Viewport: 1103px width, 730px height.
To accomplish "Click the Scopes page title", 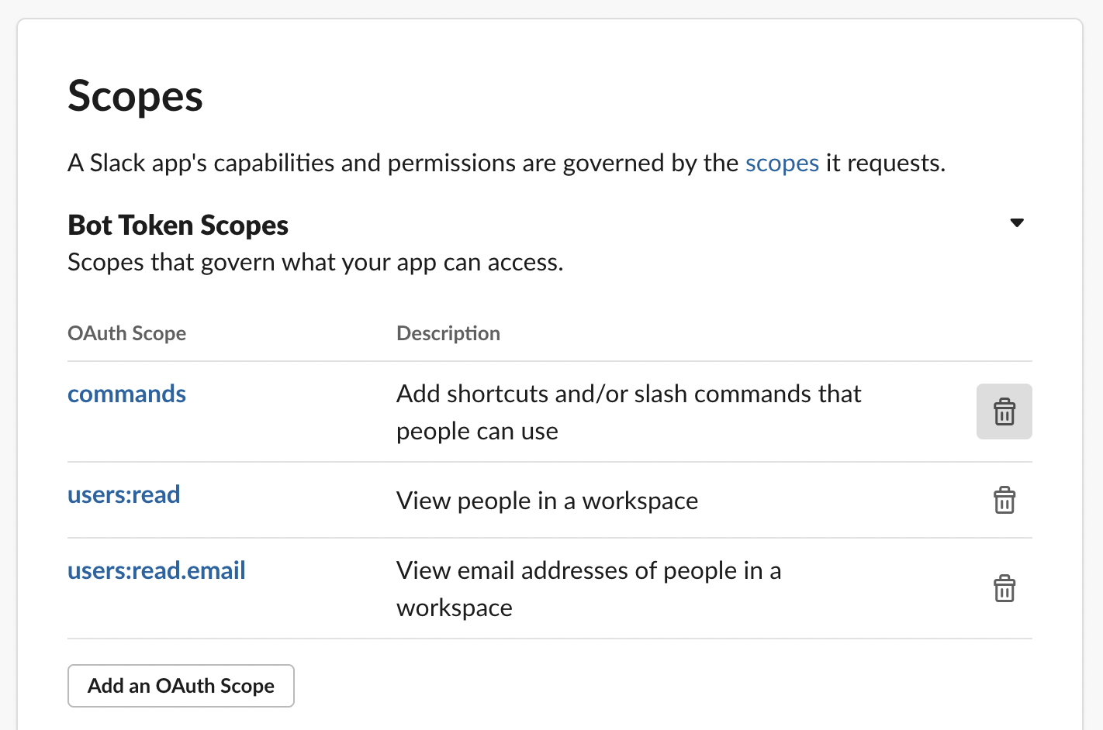I will point(135,95).
